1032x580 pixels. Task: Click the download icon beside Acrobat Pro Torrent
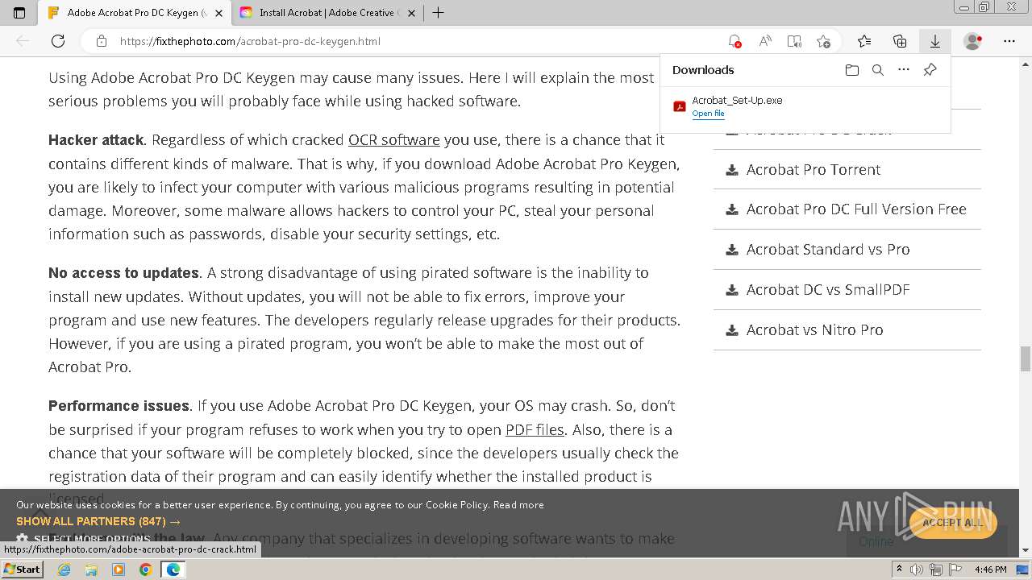(732, 170)
